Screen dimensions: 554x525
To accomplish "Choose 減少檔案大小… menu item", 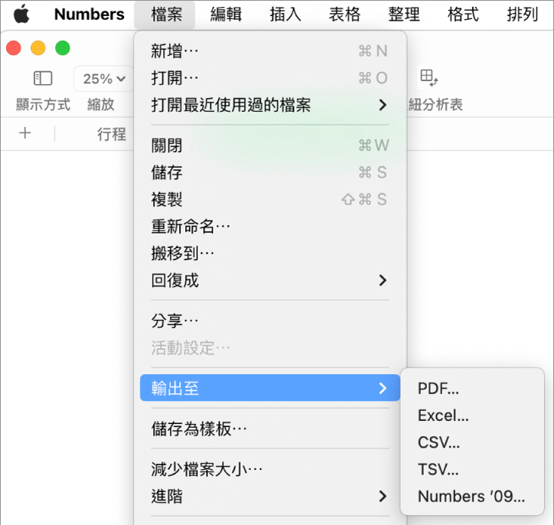I will [x=270, y=469].
